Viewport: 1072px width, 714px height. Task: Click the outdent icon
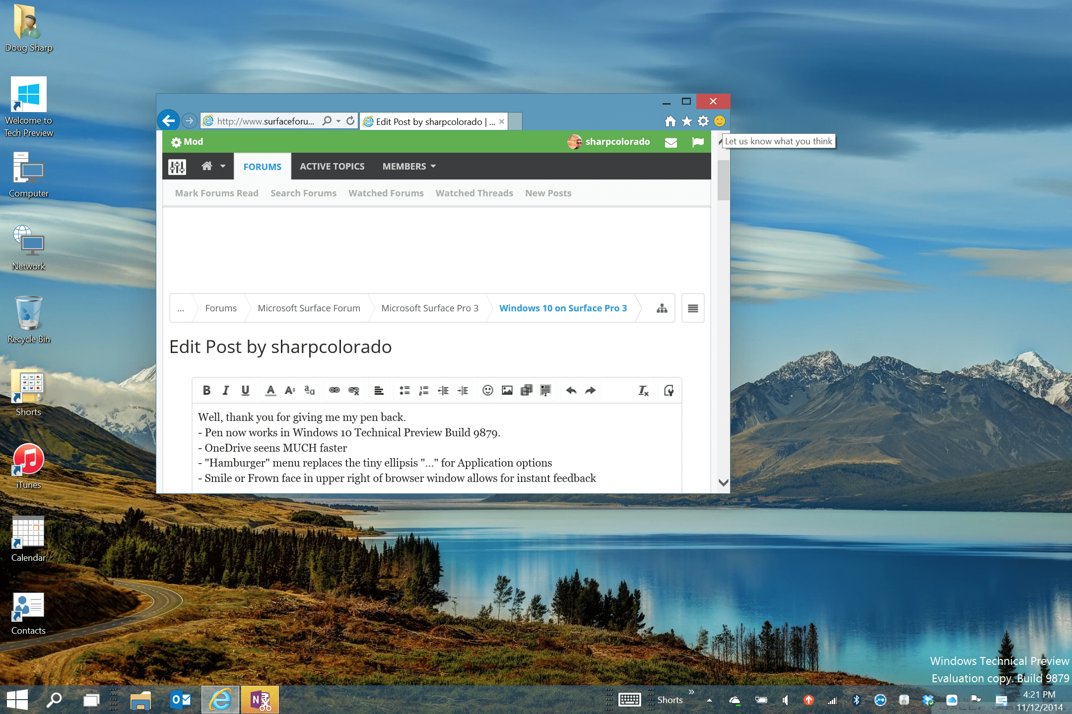[443, 391]
